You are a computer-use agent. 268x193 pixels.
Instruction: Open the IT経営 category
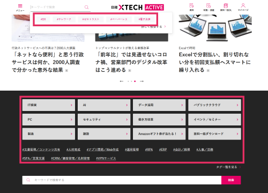pos(49,105)
